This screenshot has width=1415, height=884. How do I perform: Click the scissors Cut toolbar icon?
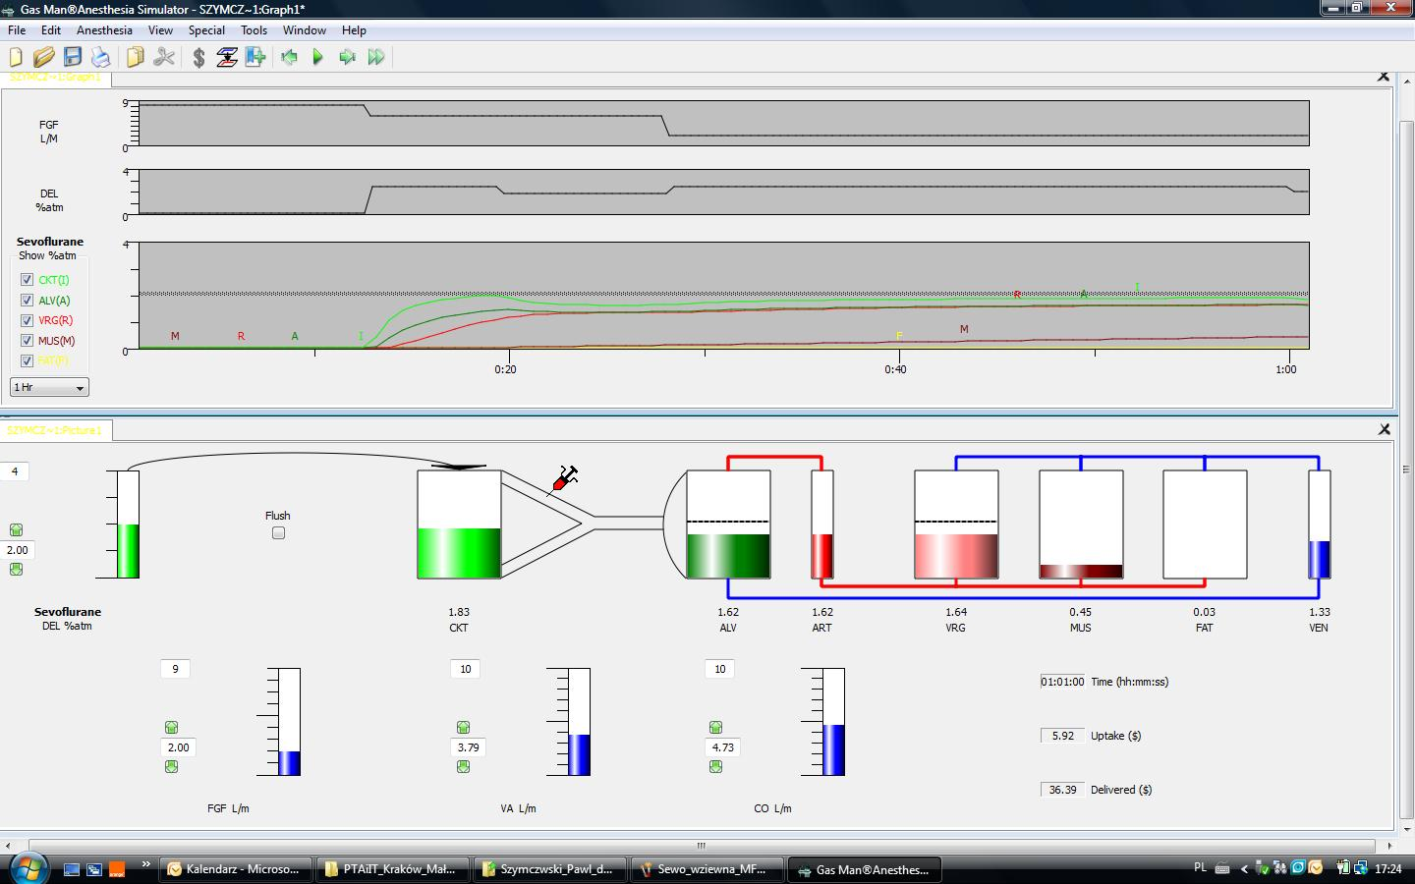(x=164, y=57)
